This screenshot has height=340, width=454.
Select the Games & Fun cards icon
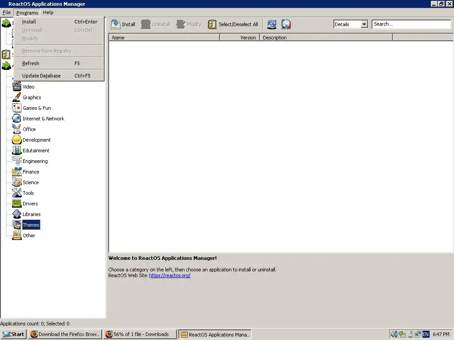click(x=17, y=108)
